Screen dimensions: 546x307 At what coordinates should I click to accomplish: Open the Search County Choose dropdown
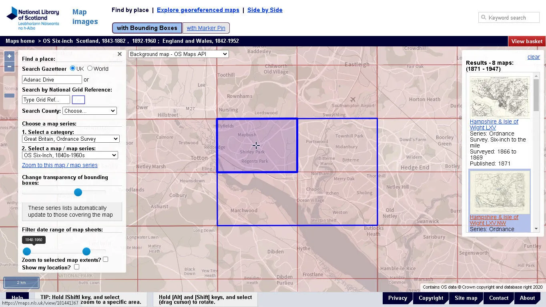89,111
